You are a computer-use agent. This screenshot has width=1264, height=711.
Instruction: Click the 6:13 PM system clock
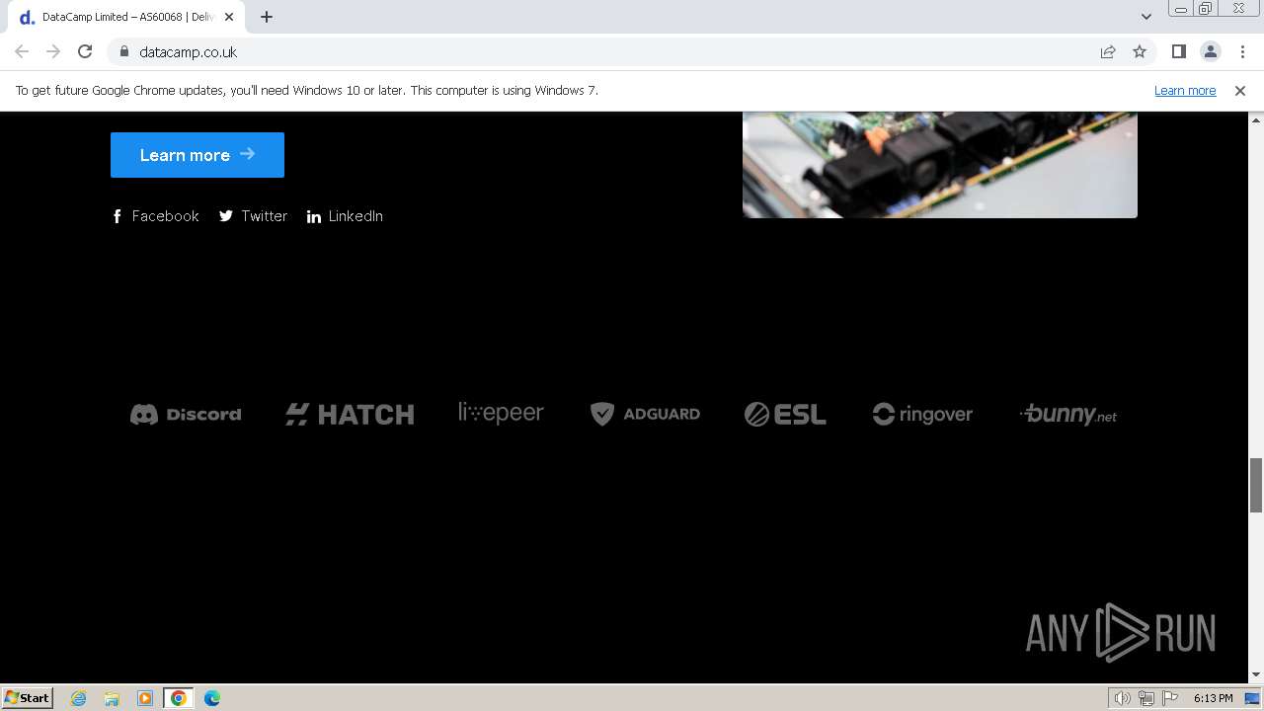point(1213,698)
